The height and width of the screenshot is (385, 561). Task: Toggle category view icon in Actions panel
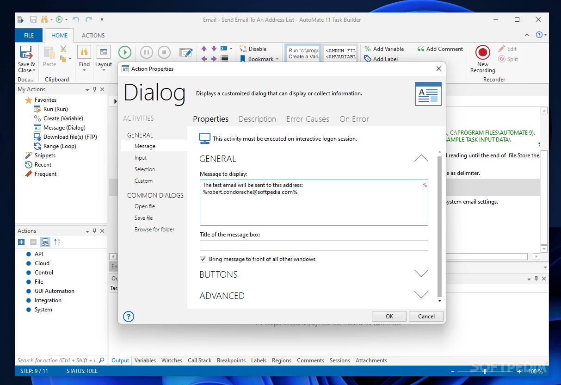point(45,242)
